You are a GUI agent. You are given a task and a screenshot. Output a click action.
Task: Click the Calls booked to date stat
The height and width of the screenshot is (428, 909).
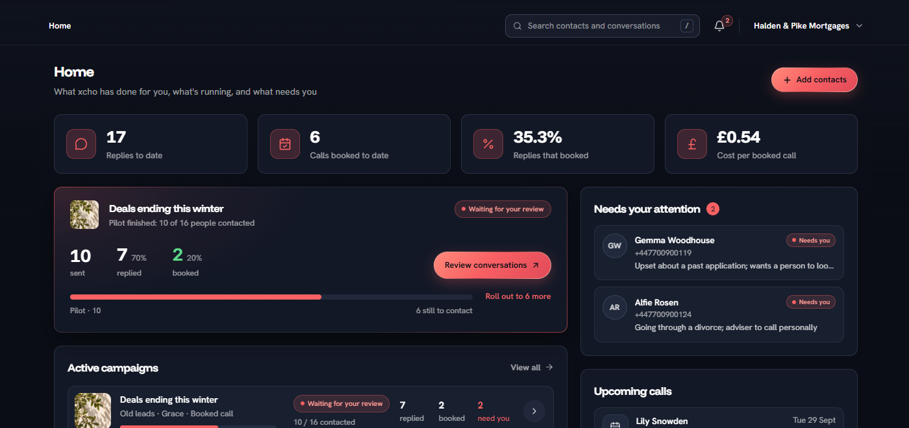[x=354, y=144]
